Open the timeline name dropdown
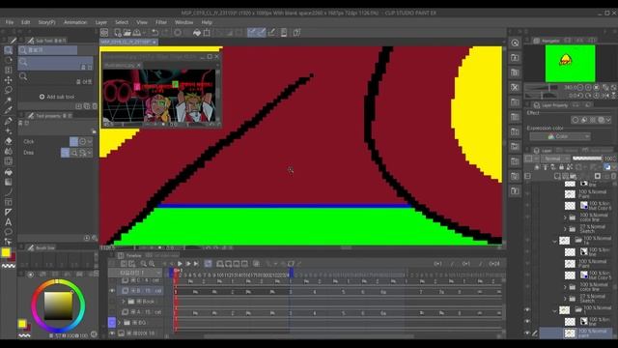 pyautogui.click(x=135, y=273)
